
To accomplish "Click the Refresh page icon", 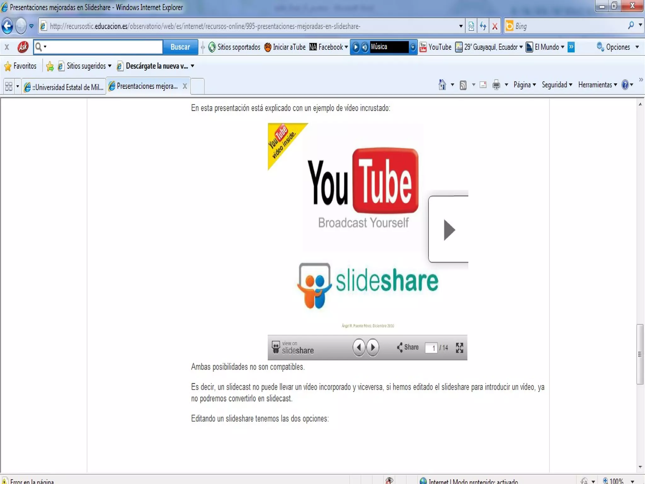I will (483, 26).
